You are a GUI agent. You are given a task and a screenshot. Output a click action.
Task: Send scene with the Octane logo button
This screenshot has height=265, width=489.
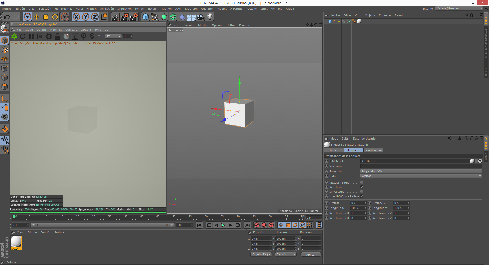14,37
